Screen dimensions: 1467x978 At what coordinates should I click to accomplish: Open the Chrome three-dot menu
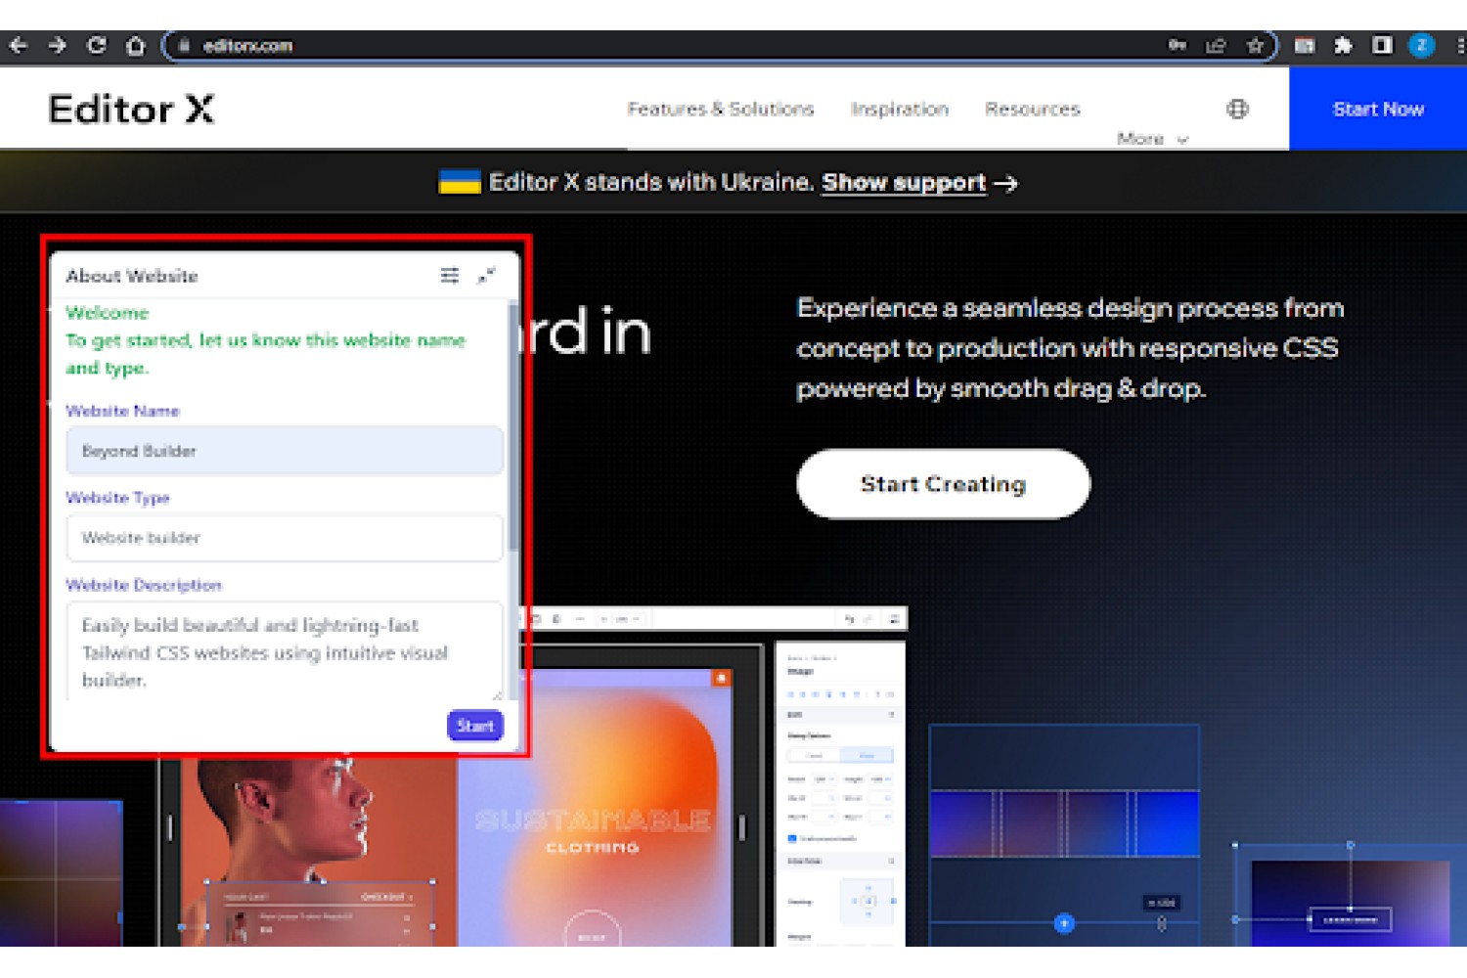[x=1460, y=45]
